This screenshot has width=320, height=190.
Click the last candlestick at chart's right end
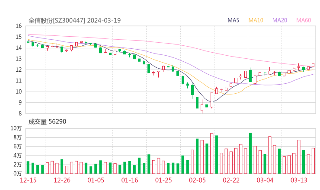tap(313, 65)
